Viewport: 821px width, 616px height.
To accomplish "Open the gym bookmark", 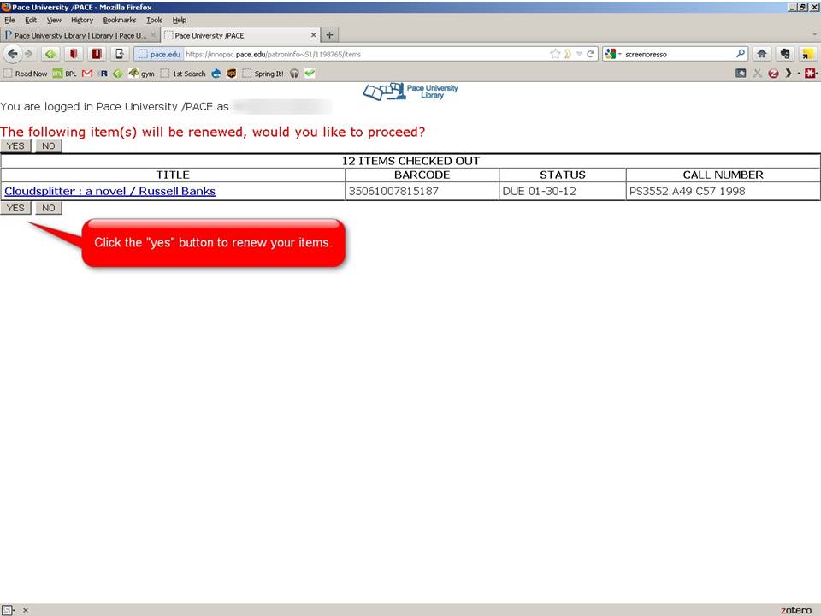I will pos(141,74).
